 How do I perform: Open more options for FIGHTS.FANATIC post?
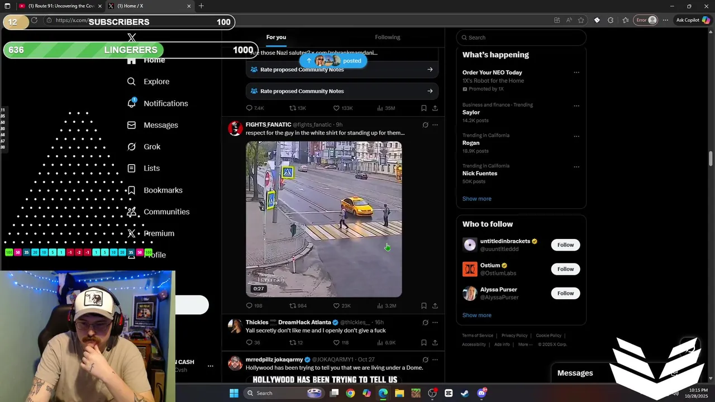point(435,125)
